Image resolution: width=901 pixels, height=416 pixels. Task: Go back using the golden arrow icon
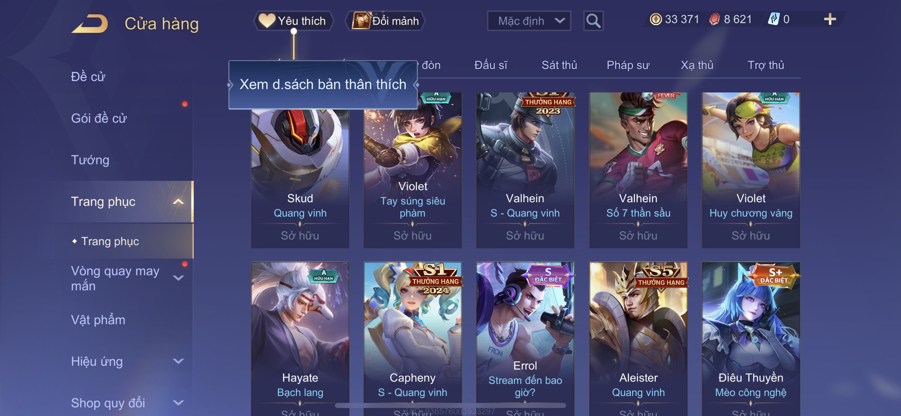[90, 23]
